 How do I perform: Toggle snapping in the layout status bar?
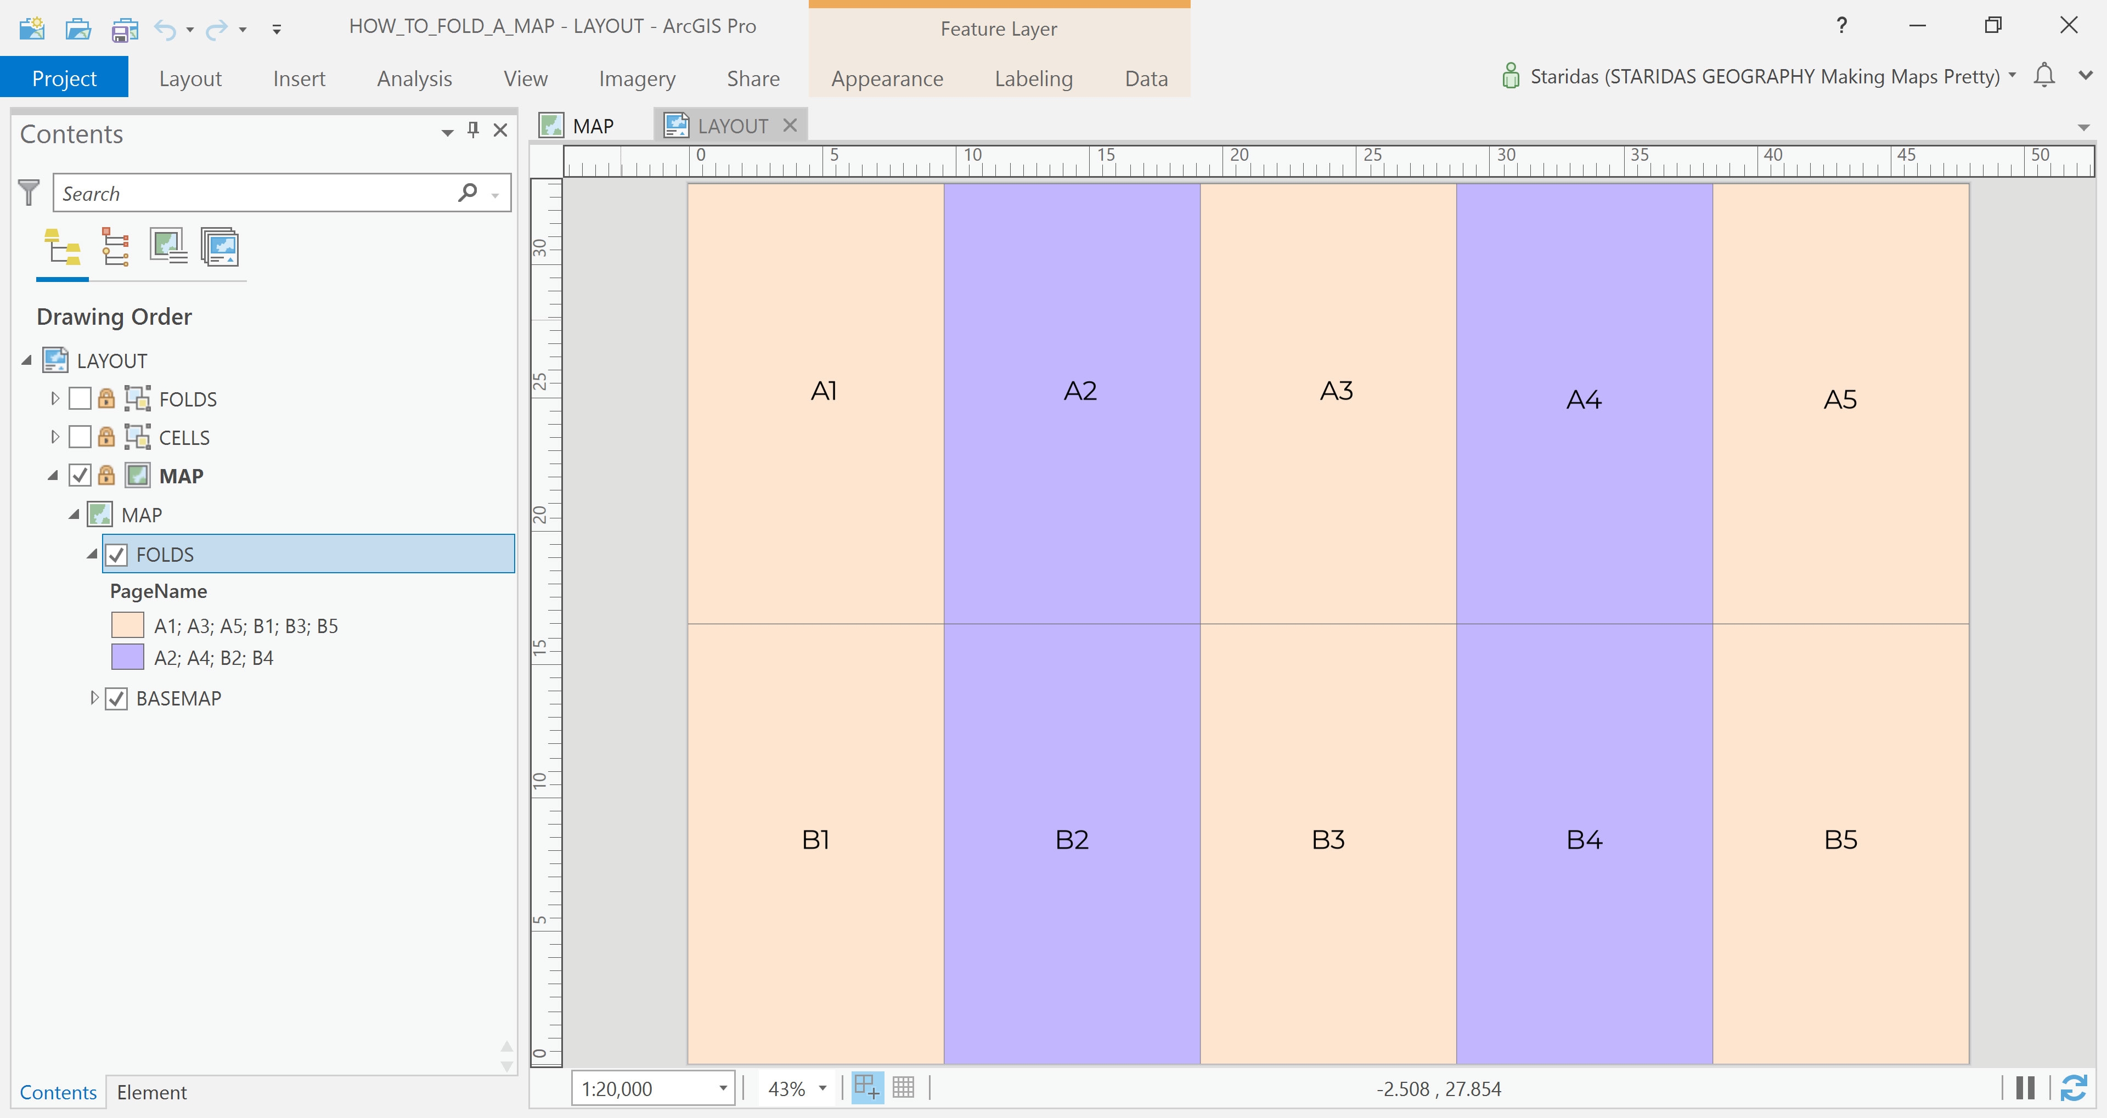[867, 1088]
